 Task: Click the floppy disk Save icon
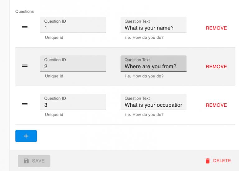coord(26,161)
